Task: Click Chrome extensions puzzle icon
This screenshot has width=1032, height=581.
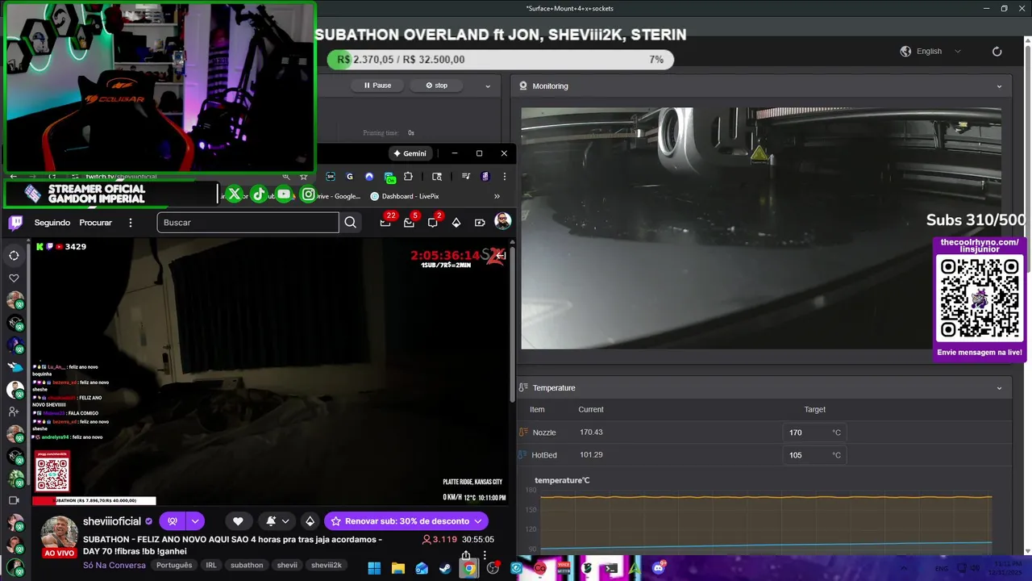Action: [x=408, y=177]
